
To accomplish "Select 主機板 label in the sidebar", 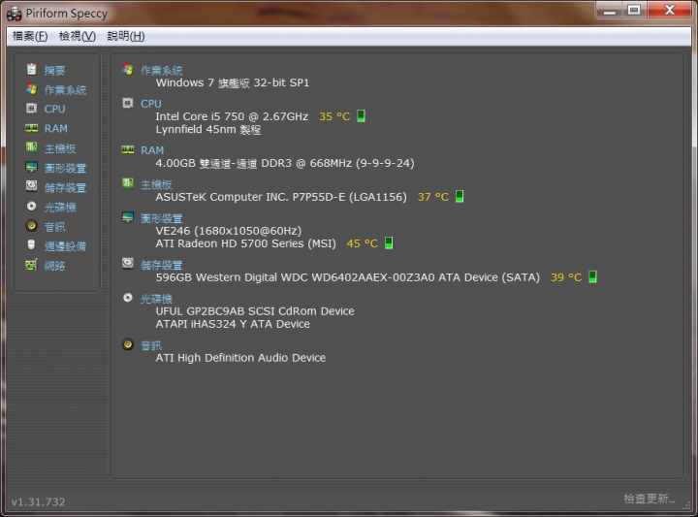I will [x=60, y=148].
